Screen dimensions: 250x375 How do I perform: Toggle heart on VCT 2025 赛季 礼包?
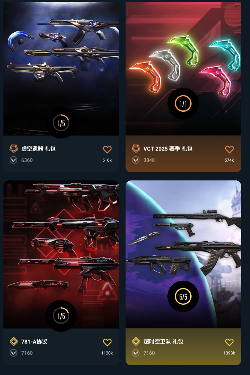pos(229,149)
